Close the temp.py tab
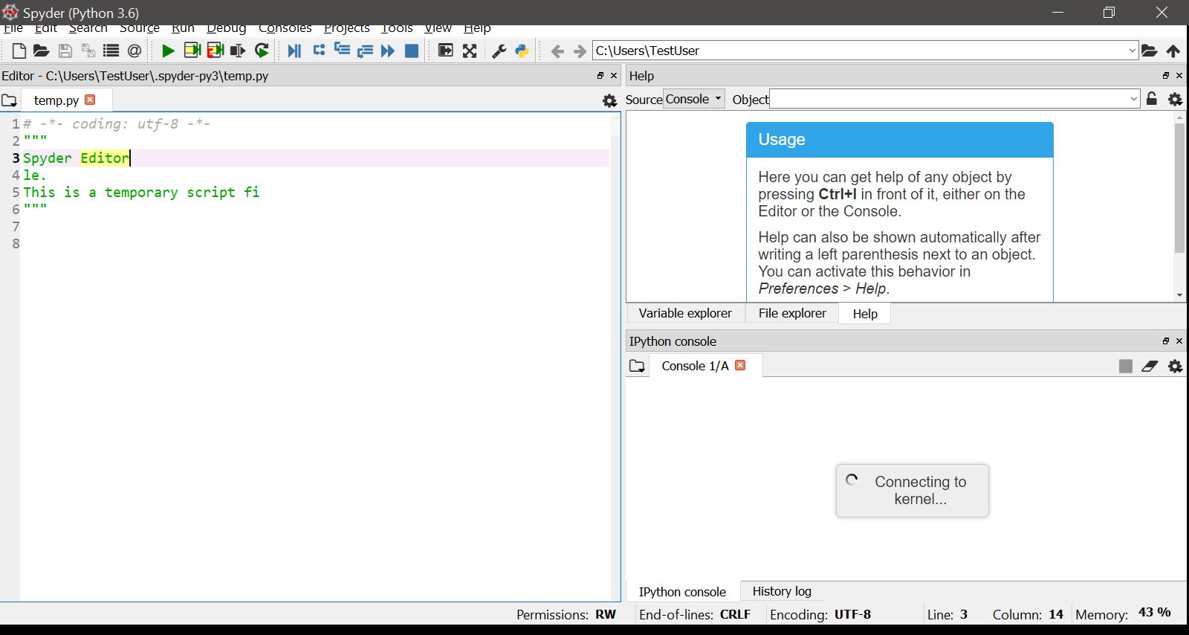 (90, 100)
